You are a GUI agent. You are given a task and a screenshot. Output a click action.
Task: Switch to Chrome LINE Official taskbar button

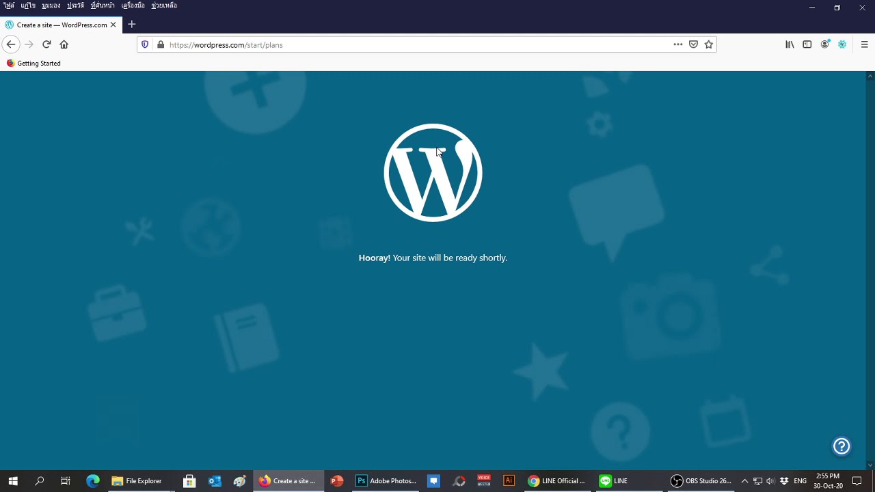click(x=557, y=481)
